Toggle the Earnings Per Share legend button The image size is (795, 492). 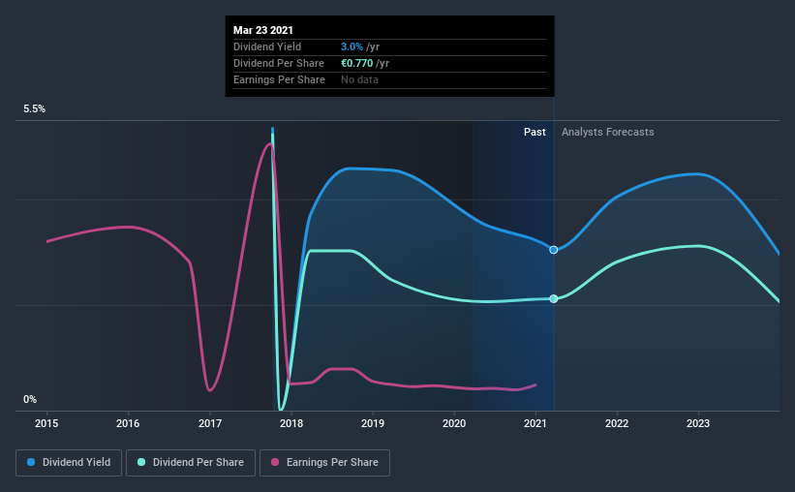pyautogui.click(x=324, y=463)
